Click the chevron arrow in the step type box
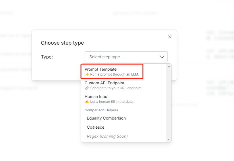Viewport: 234px width, 161px height. pos(162,57)
